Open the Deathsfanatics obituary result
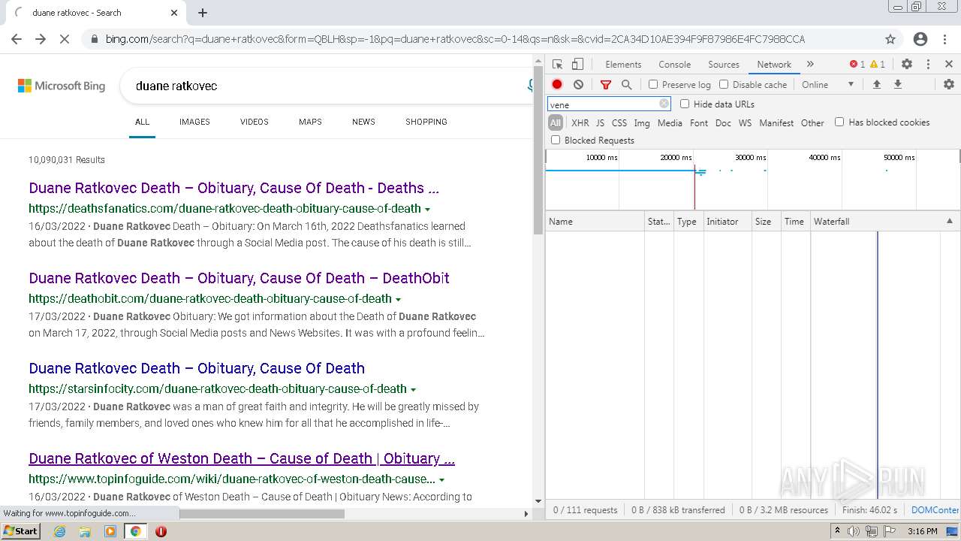The height and width of the screenshot is (541, 961). pyautogui.click(x=233, y=188)
